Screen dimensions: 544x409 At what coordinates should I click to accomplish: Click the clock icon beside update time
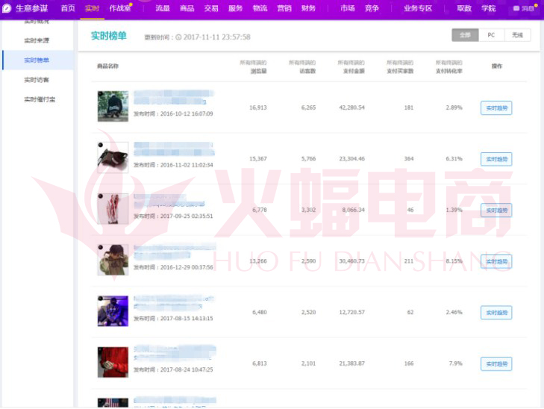178,37
